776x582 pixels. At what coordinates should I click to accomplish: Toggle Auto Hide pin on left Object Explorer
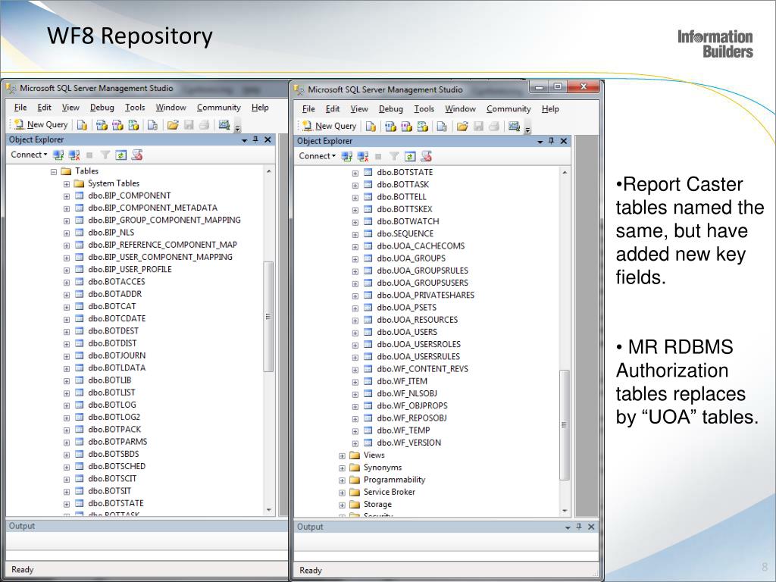[x=255, y=140]
